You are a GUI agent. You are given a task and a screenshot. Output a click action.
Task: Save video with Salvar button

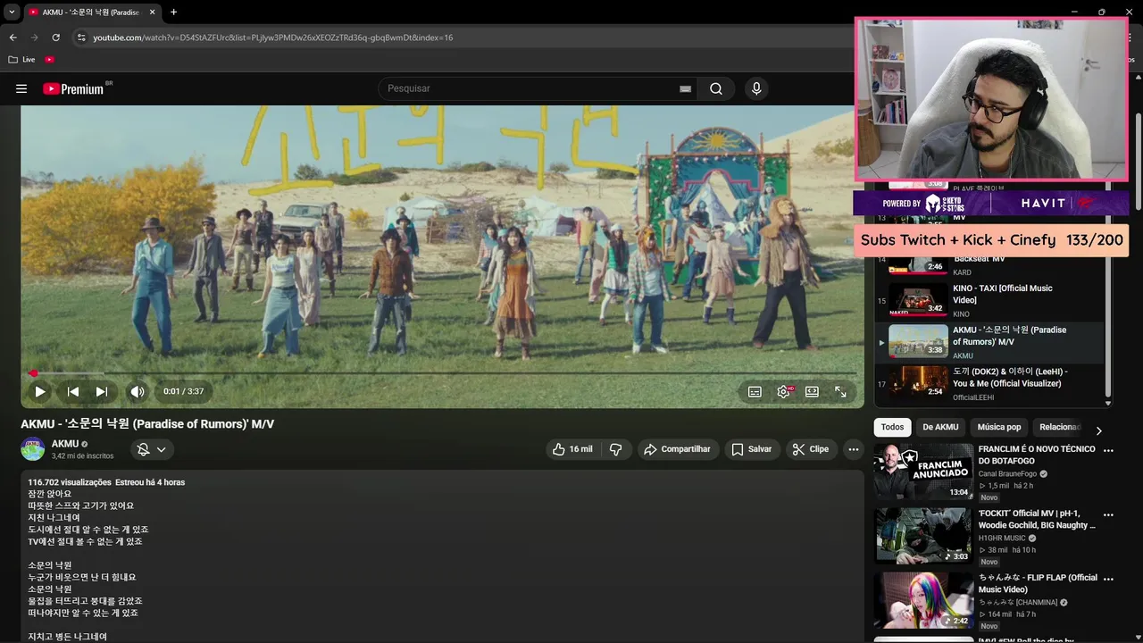tap(751, 449)
